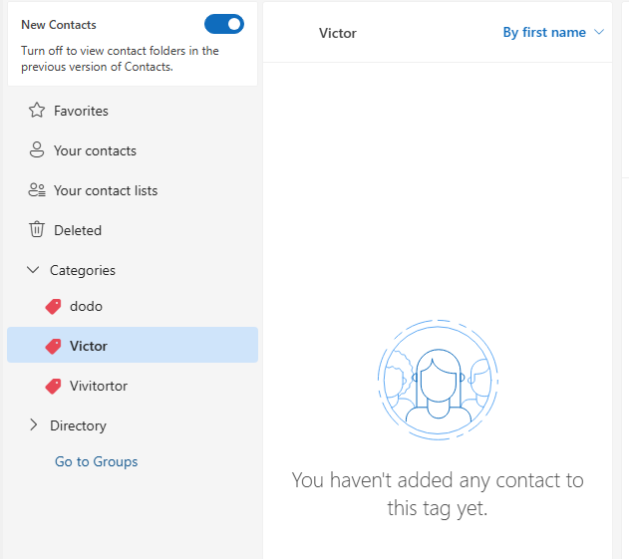Click the Your contact lists people icon
The image size is (629, 559).
[x=37, y=190]
